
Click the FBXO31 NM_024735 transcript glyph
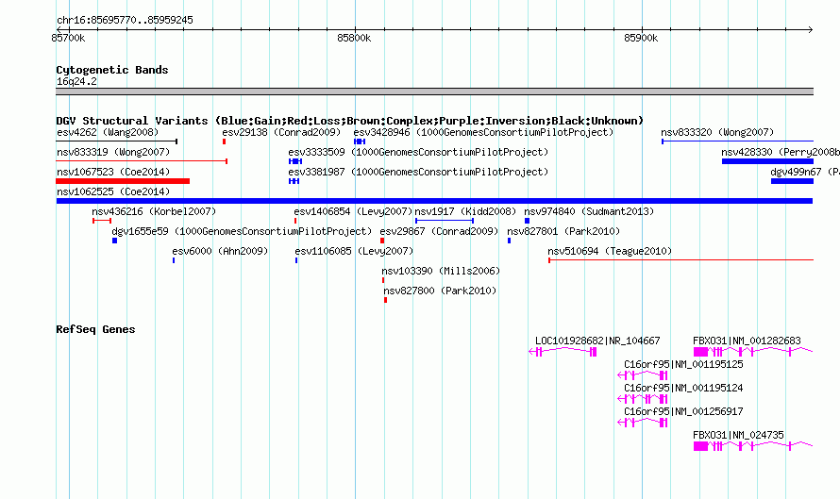[753, 445]
